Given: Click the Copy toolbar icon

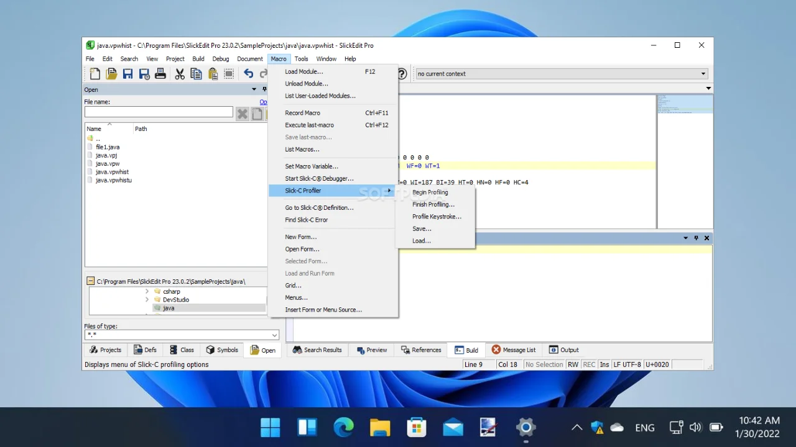Looking at the screenshot, I should pyautogui.click(x=196, y=74).
